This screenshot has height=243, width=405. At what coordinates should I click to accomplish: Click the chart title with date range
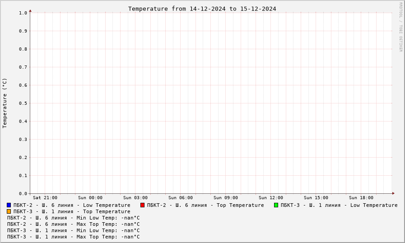(x=202, y=9)
